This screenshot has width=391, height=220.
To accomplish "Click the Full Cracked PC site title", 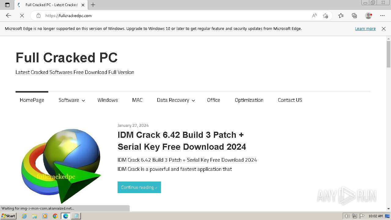I will tap(67, 57).
